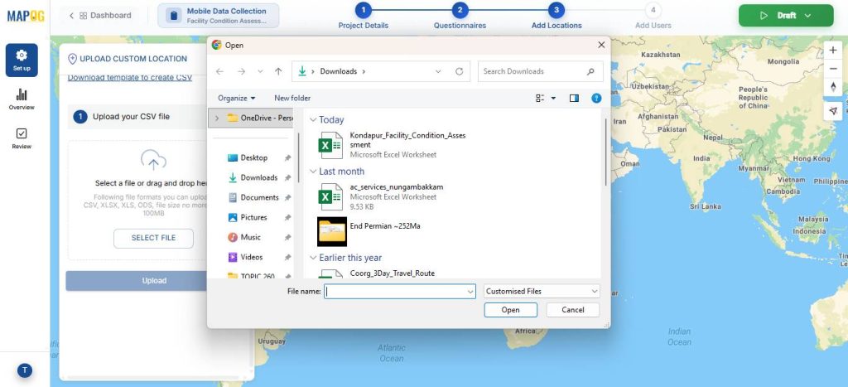This screenshot has width=848, height=387.
Task: Click the Up folder arrow in dialog
Action: click(278, 71)
